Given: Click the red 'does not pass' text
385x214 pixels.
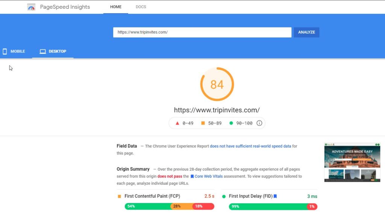Looking at the screenshot, I should [x=170, y=176].
